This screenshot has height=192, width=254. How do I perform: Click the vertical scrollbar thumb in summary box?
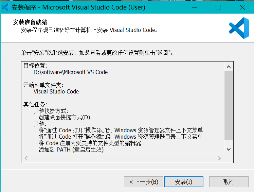(229, 105)
